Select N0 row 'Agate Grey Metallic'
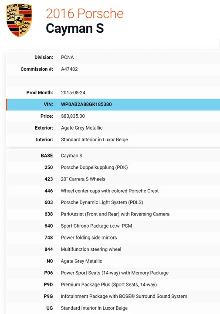220x314 pixels. point(81,261)
